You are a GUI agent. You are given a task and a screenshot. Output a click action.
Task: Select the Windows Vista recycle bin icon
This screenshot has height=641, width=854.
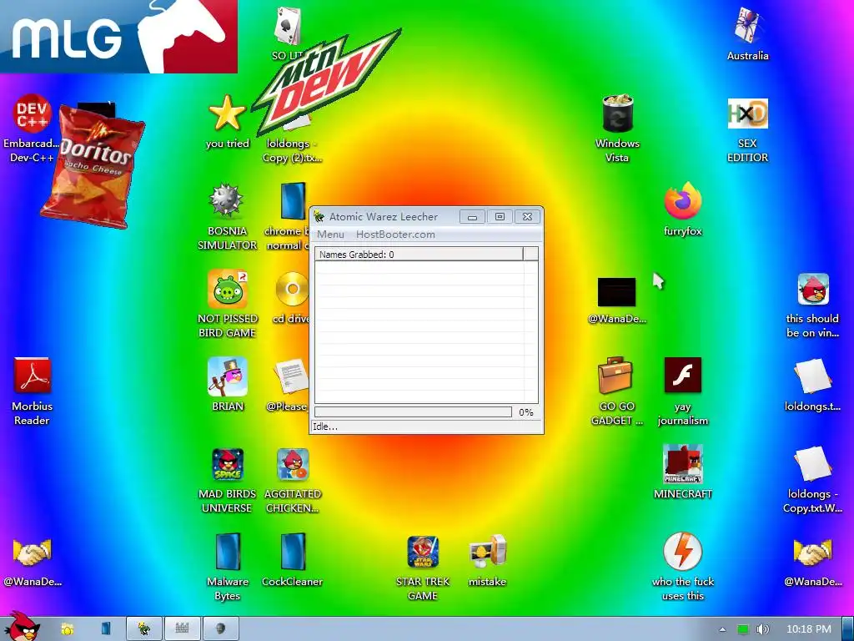pos(617,129)
